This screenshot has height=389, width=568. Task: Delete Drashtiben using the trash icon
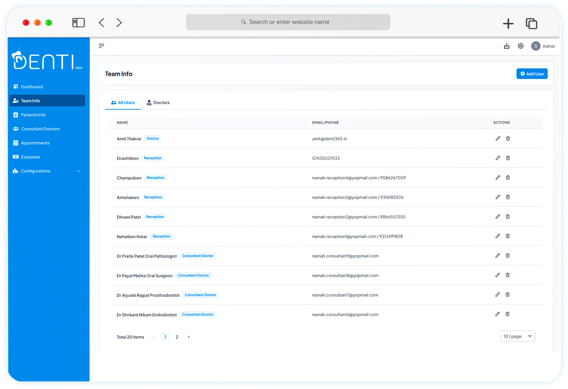(508, 158)
